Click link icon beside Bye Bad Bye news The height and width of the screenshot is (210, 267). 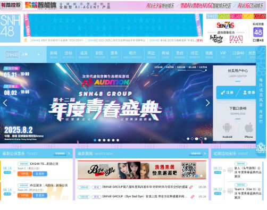(192, 197)
